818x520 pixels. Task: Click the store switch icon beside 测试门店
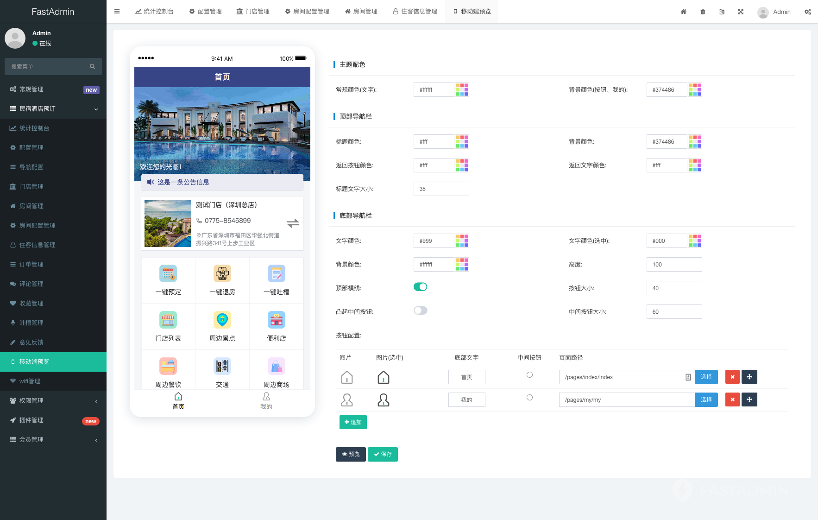293,223
